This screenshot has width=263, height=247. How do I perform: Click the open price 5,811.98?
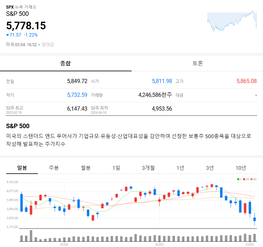click(x=162, y=81)
